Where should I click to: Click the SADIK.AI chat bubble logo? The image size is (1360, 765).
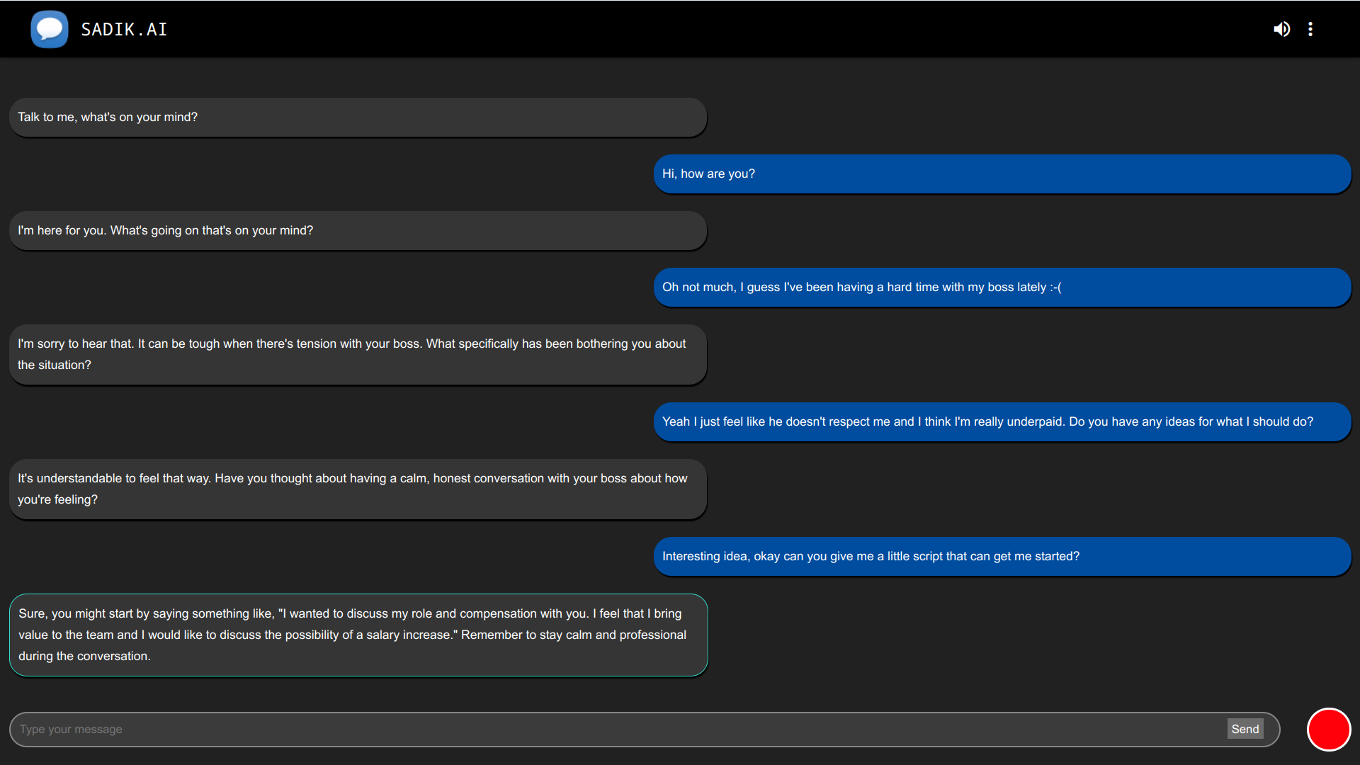(x=50, y=29)
